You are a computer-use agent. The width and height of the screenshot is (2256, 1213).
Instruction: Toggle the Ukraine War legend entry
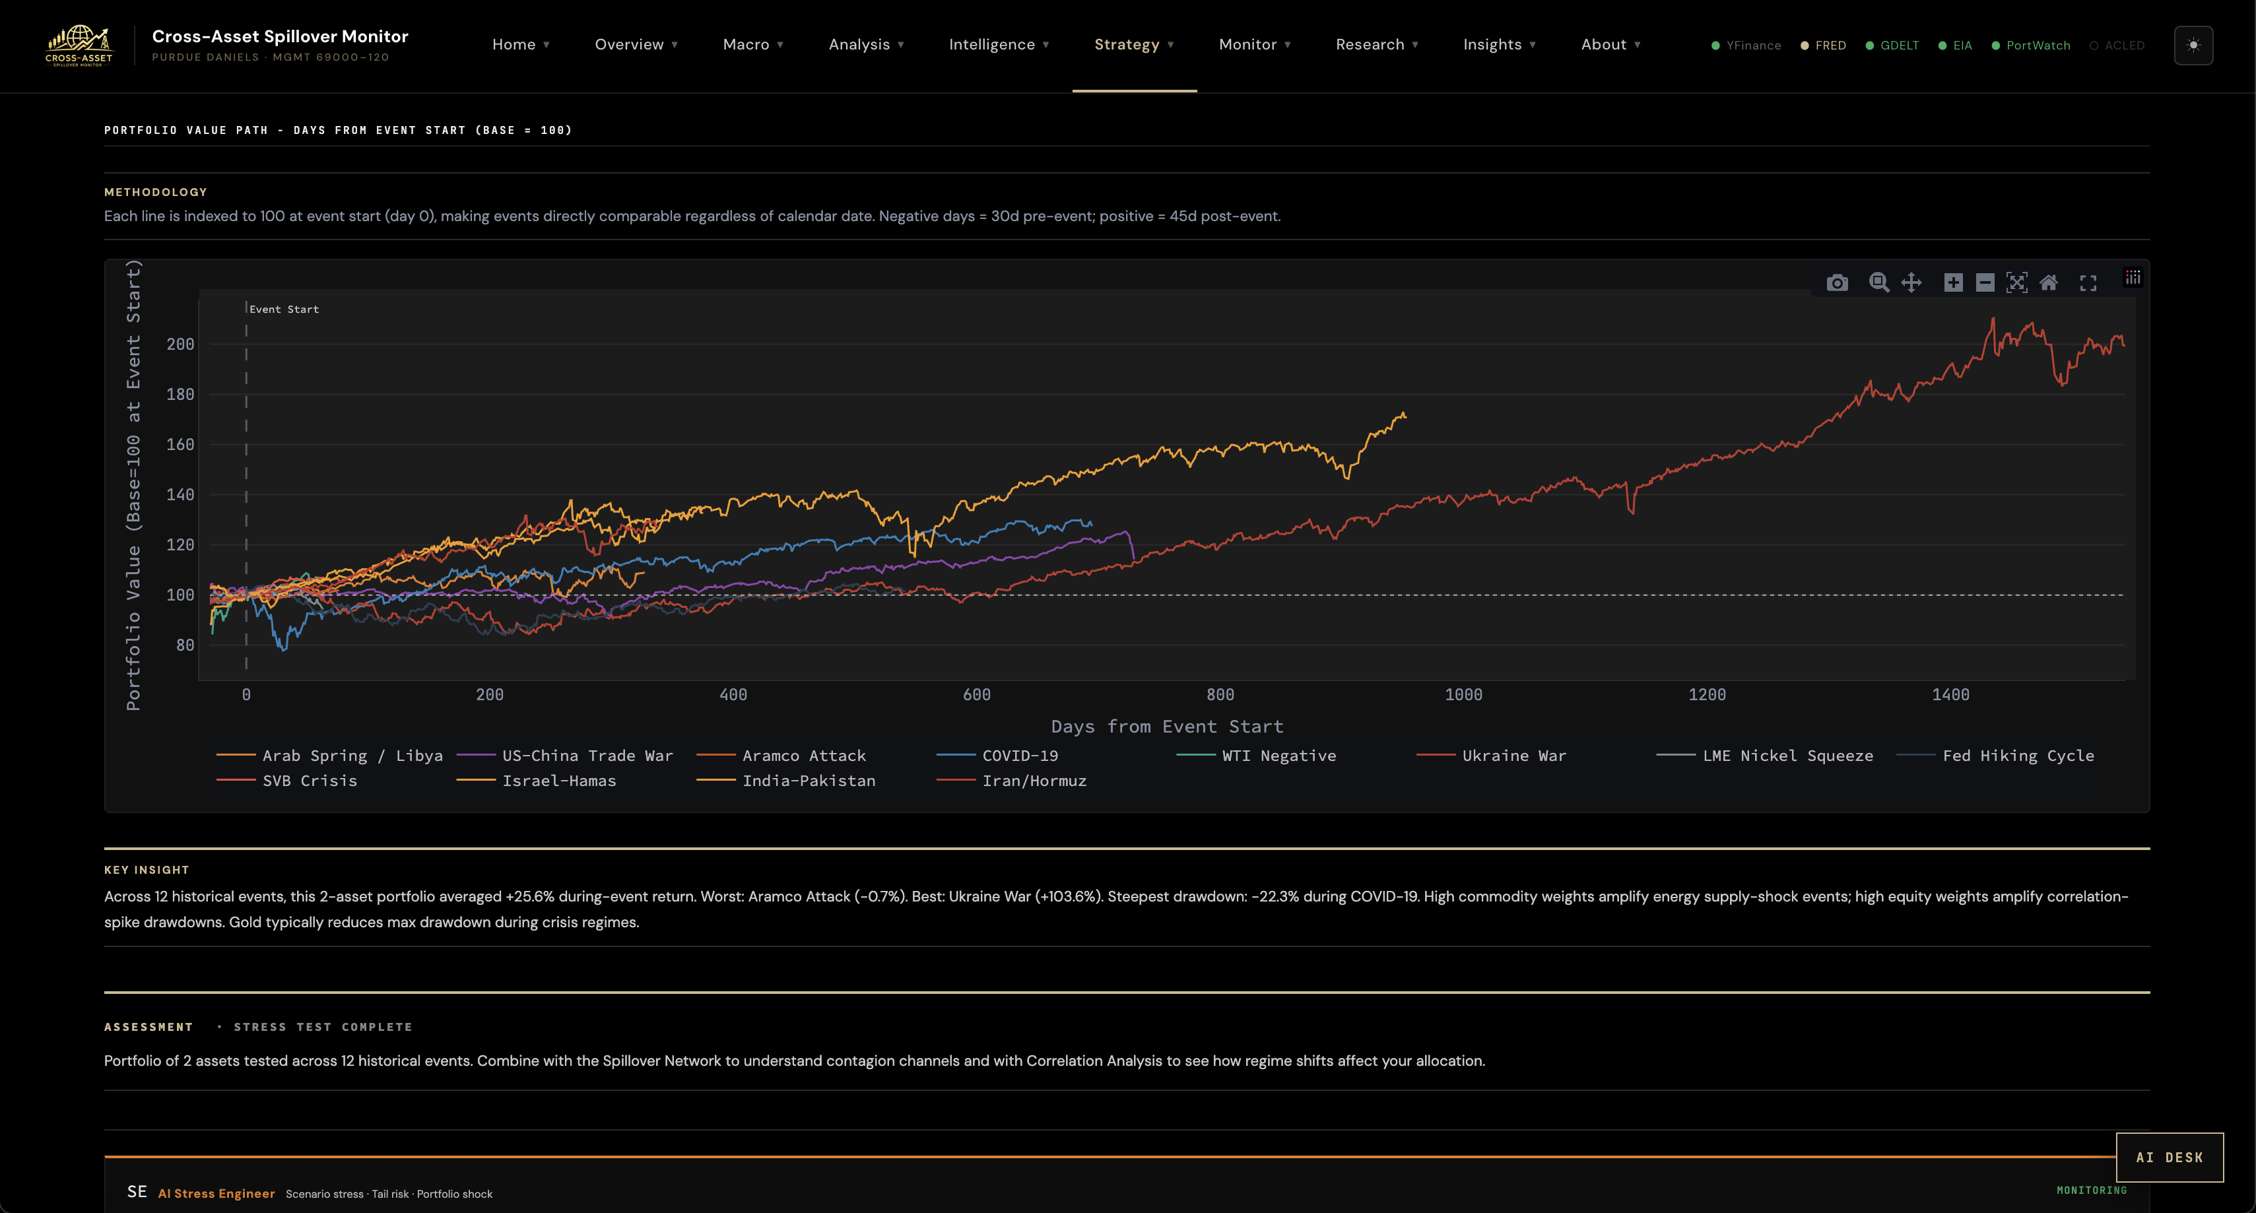coord(1492,755)
